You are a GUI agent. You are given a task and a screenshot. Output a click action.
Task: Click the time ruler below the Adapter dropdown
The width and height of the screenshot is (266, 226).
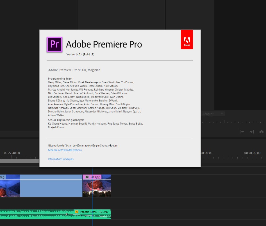(233, 122)
